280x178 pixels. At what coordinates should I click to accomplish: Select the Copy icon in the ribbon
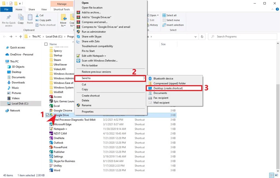point(21,19)
